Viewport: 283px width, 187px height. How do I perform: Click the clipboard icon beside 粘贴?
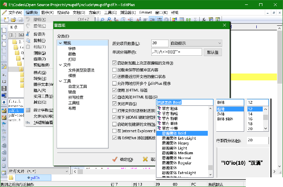(28, 47)
